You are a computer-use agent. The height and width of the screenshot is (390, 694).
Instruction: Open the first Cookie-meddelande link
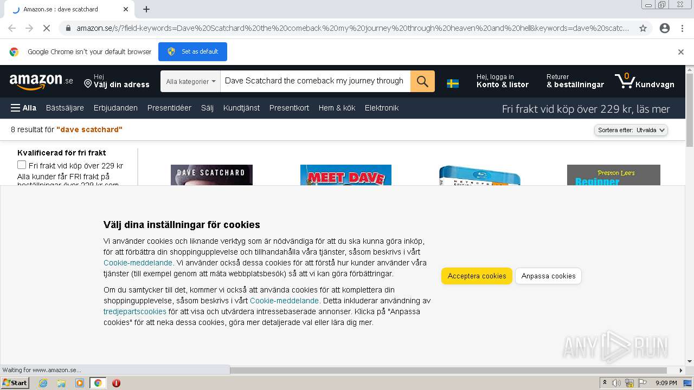138,263
